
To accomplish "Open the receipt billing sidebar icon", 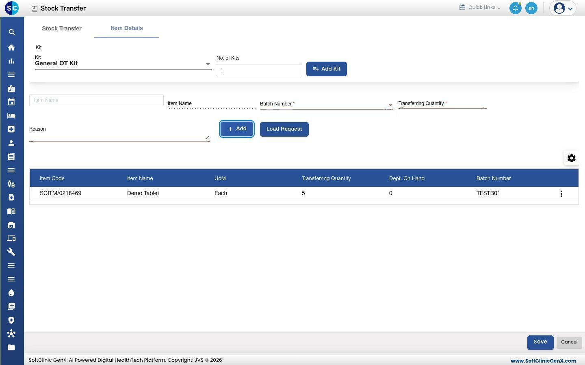I will click(x=11, y=157).
